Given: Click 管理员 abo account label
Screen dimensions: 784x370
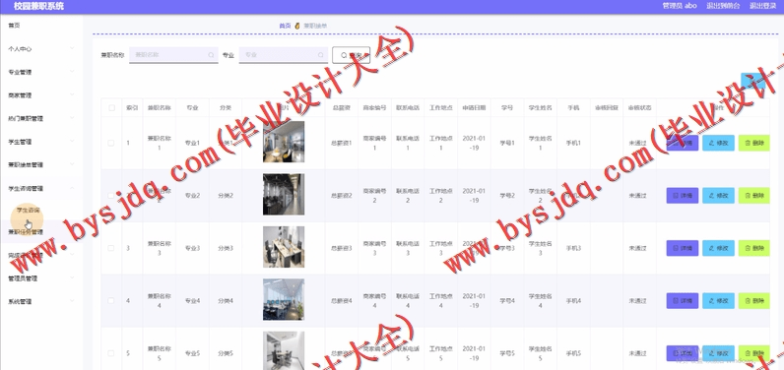Looking at the screenshot, I should click(x=680, y=6).
